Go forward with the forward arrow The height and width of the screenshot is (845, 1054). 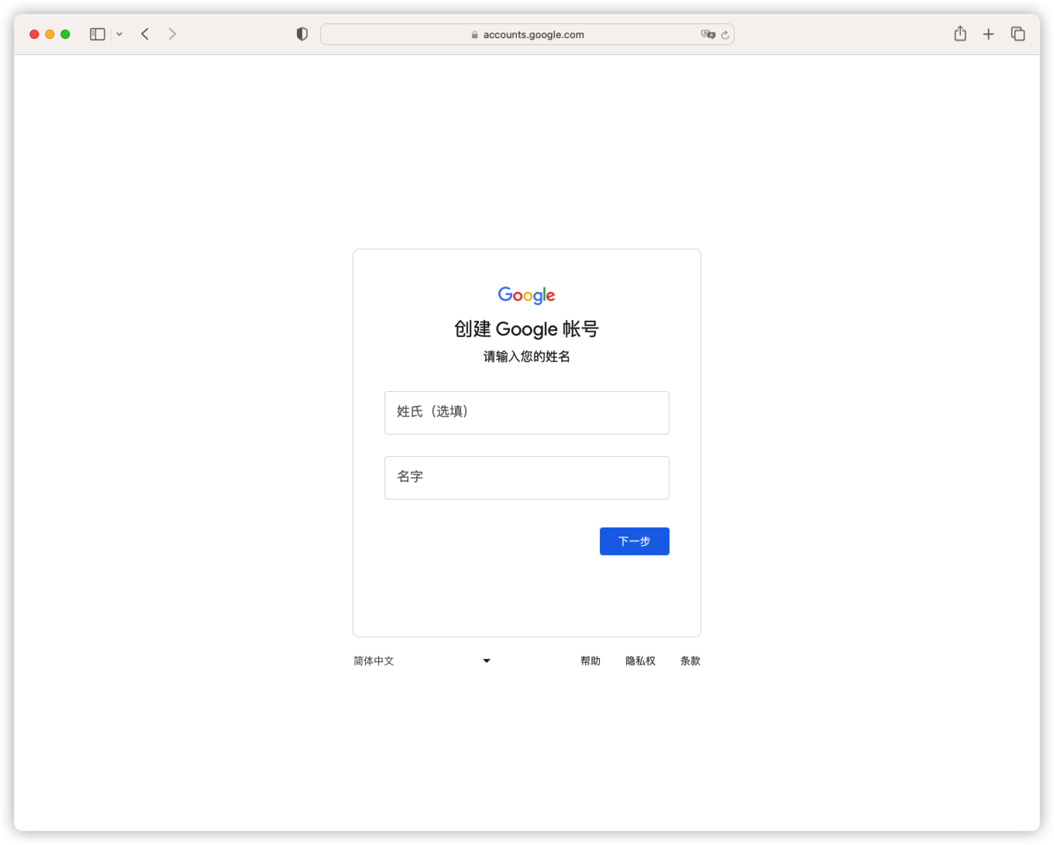[172, 34]
